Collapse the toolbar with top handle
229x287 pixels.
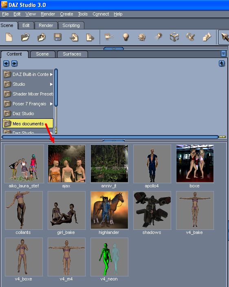(114, 49)
